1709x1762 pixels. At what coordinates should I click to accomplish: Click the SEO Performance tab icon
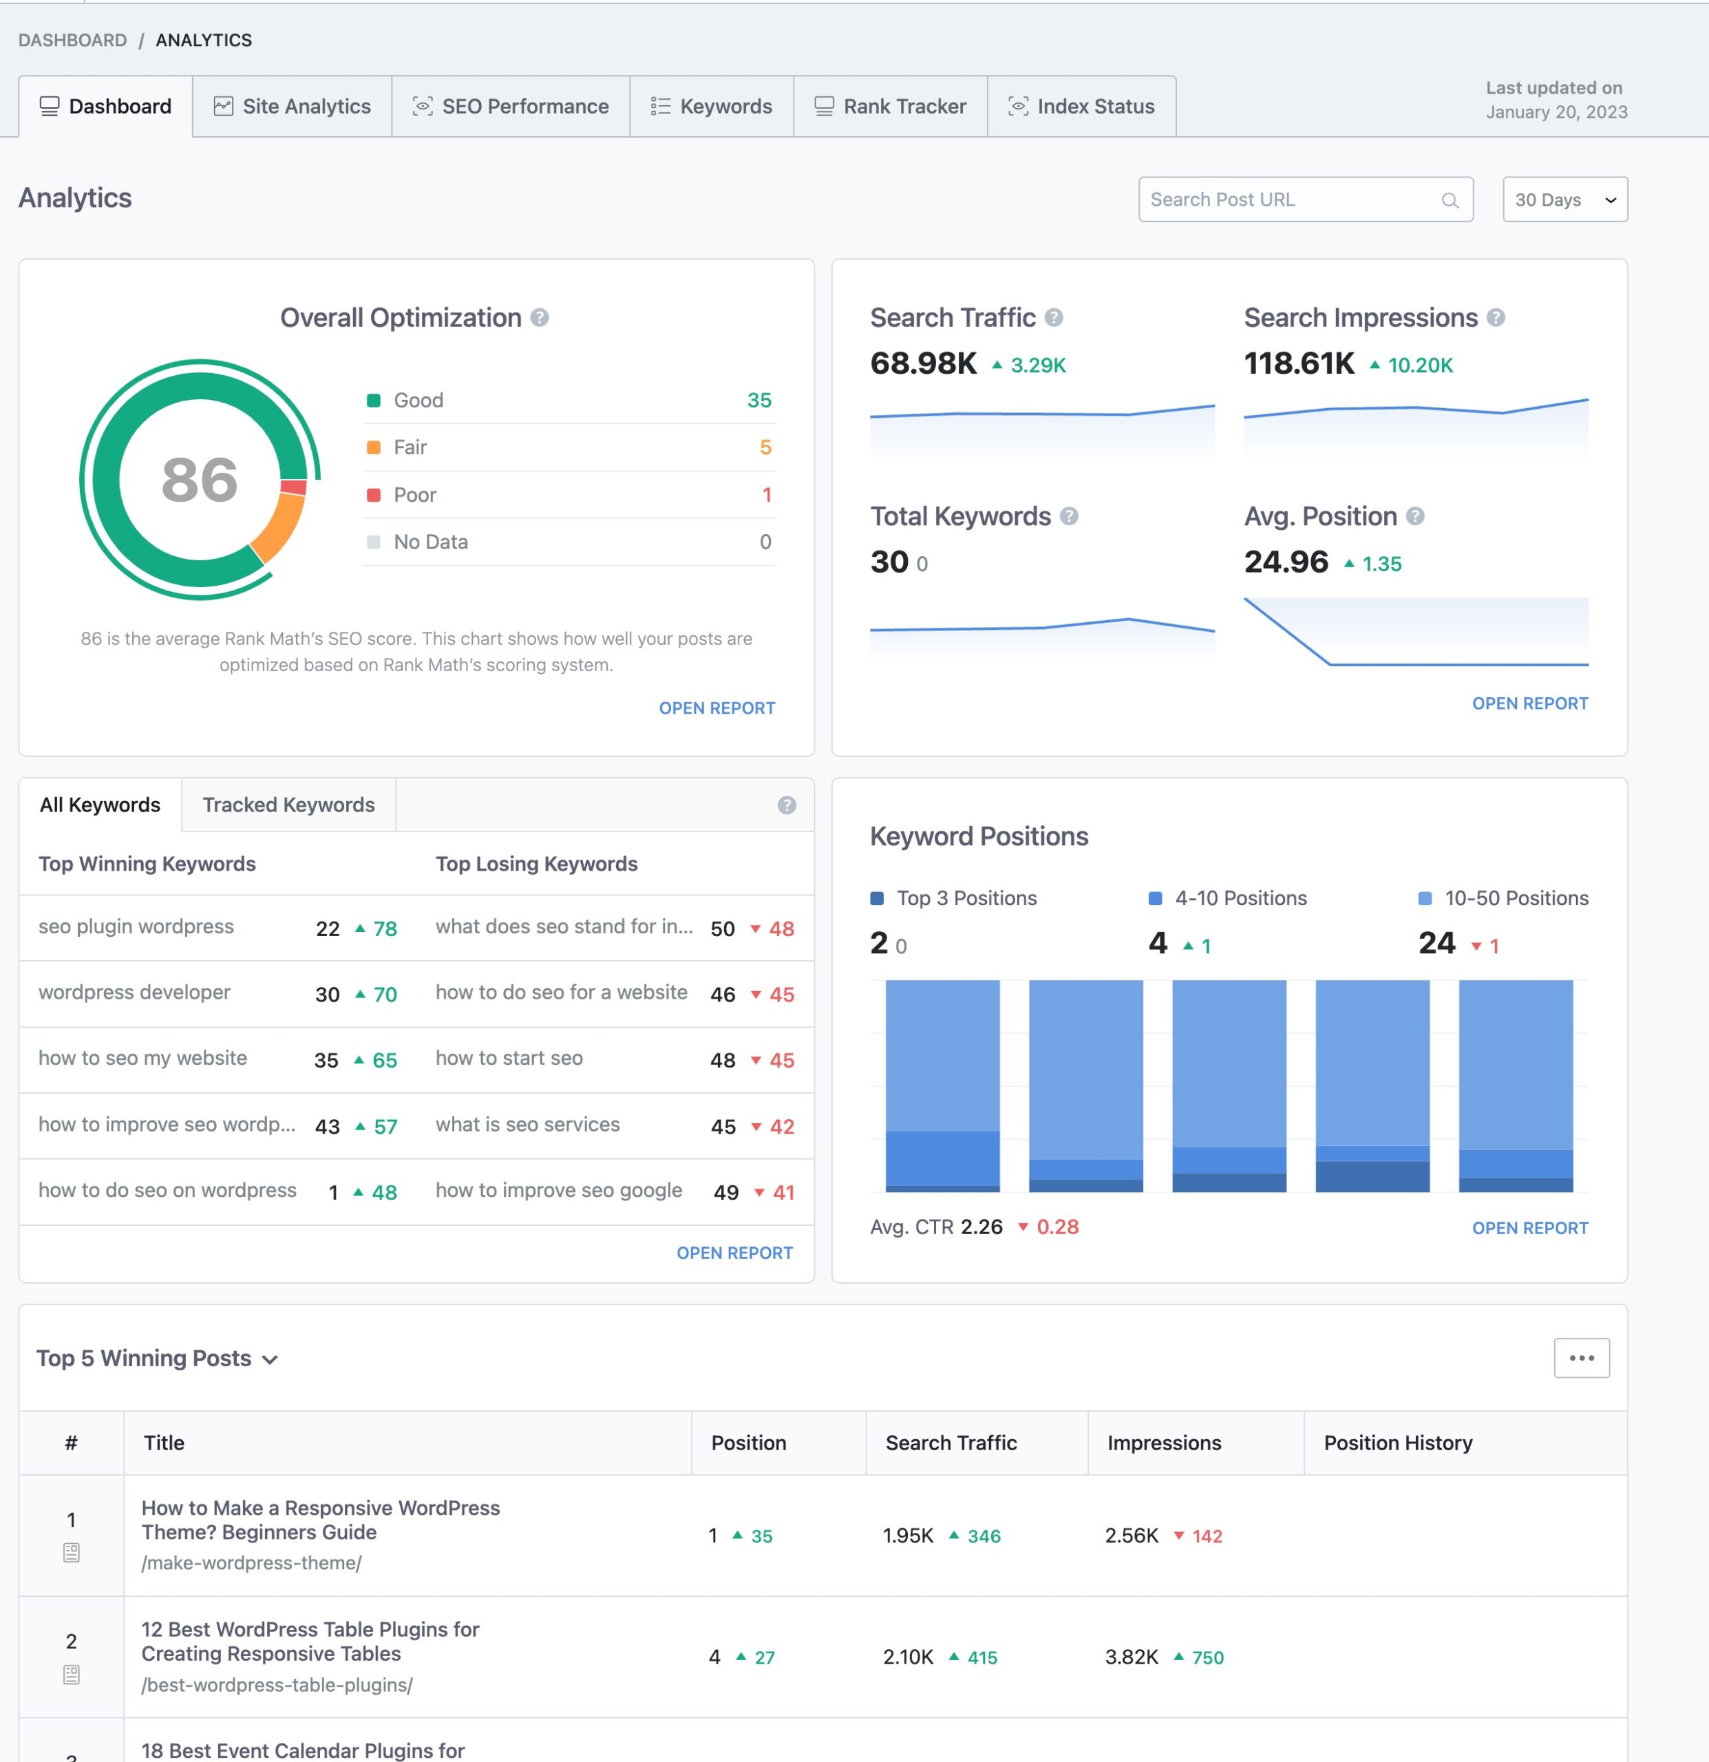[x=423, y=105]
